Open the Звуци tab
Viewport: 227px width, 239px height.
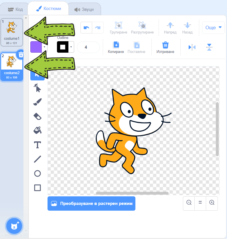(84, 10)
